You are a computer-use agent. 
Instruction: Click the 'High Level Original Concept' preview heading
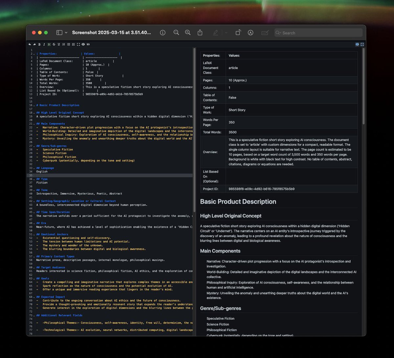click(231, 216)
